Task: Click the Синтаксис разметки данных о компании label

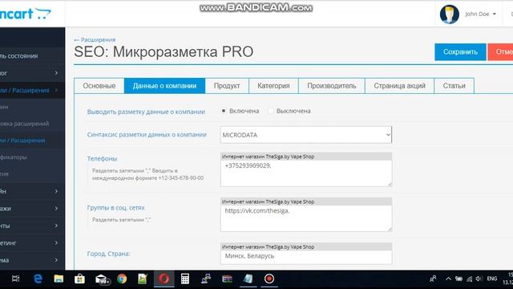Action: (147, 135)
